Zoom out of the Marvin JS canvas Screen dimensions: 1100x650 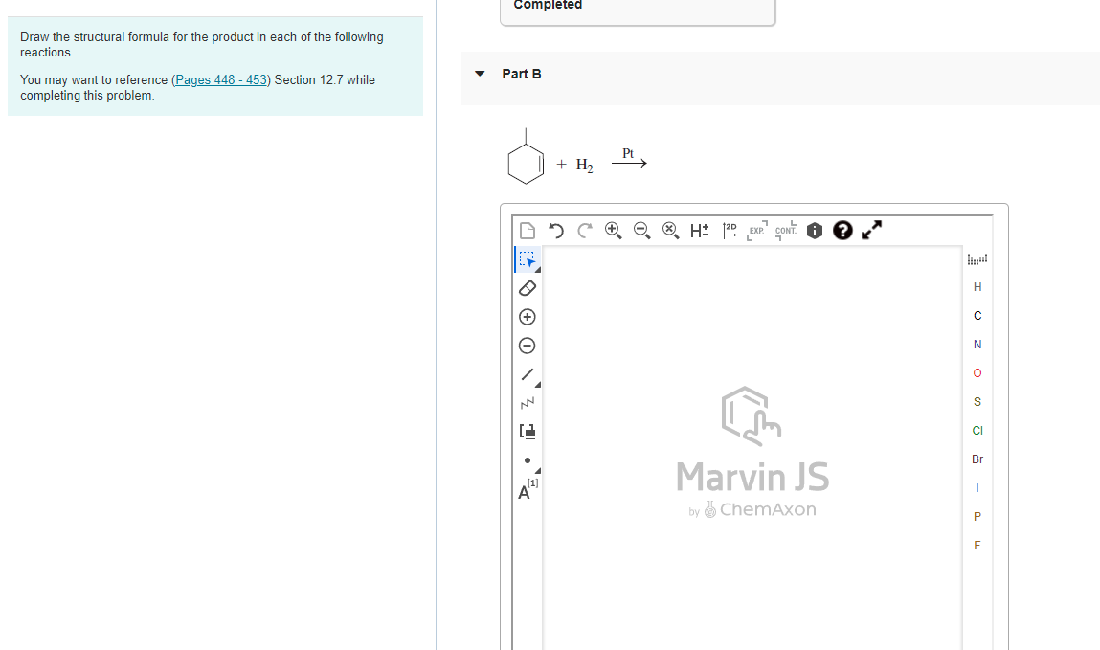(x=641, y=231)
